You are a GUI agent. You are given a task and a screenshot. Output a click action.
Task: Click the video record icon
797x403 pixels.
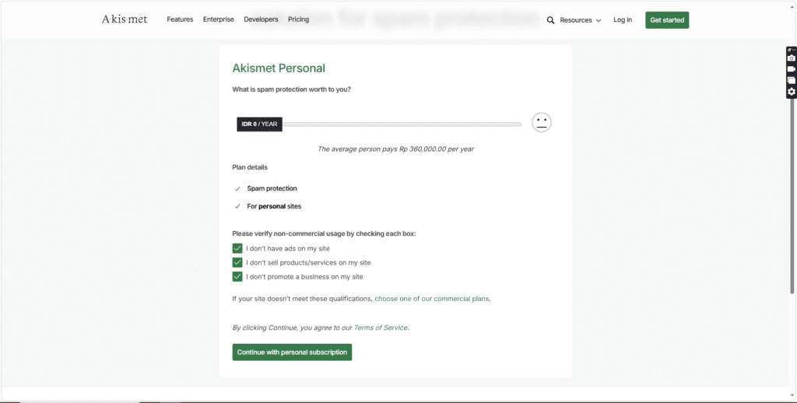[792, 69]
